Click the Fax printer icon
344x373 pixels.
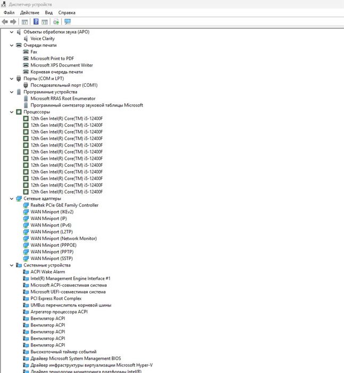click(x=26, y=52)
